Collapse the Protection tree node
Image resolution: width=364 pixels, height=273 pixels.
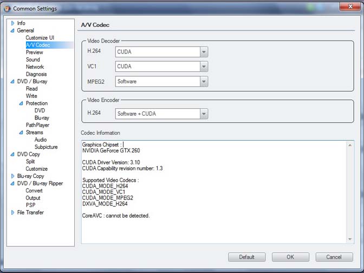point(21,103)
